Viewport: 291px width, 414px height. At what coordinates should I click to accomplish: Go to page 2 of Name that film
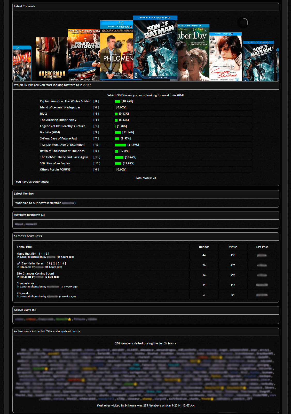pyautogui.click(x=46, y=254)
